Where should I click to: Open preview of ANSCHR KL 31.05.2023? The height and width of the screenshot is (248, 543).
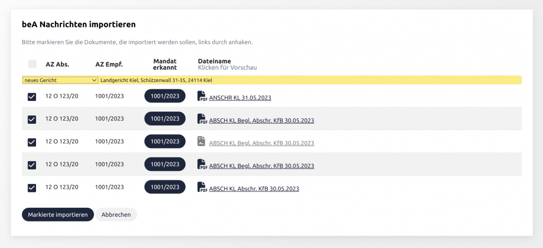pos(240,98)
